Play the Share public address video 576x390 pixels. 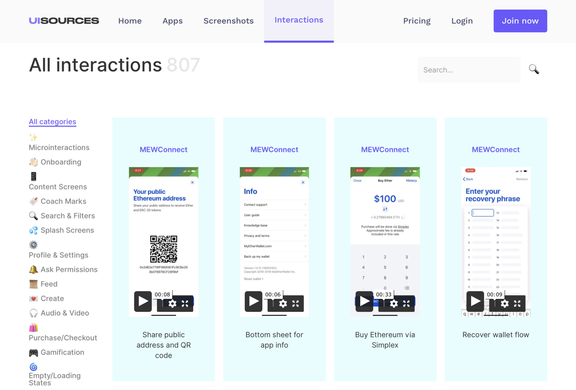(143, 301)
